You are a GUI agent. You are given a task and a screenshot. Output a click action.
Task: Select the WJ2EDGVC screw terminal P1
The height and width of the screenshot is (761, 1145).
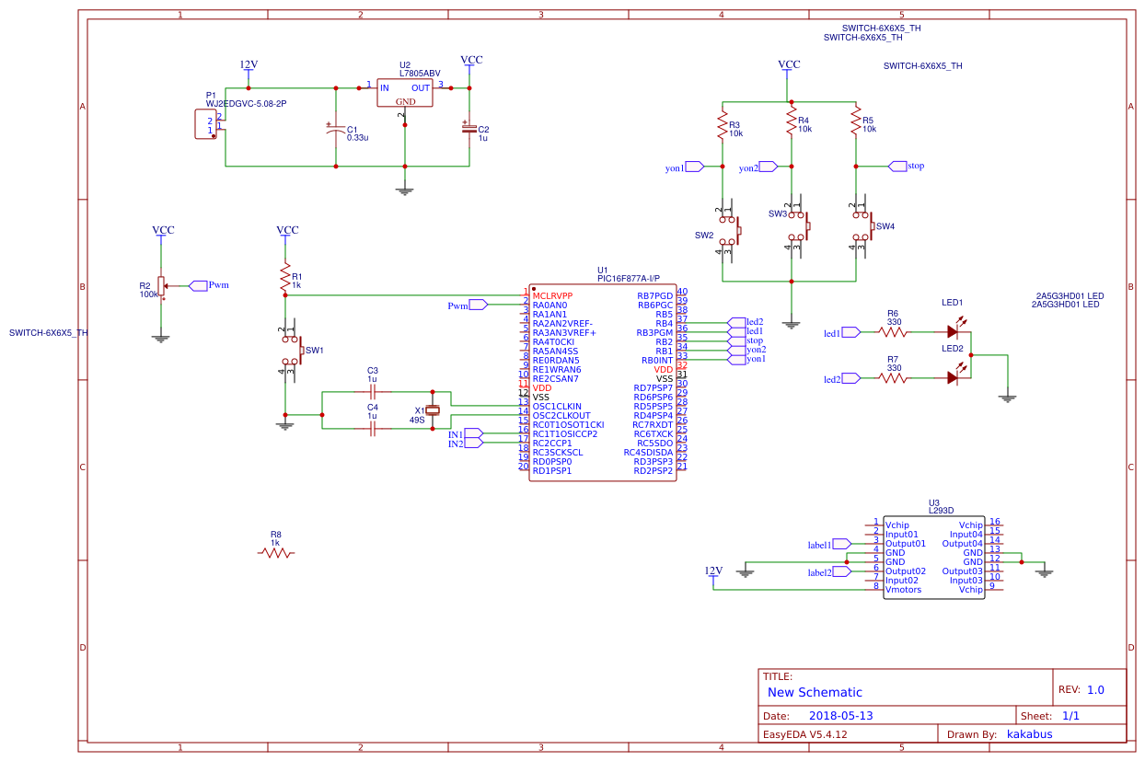click(x=204, y=122)
